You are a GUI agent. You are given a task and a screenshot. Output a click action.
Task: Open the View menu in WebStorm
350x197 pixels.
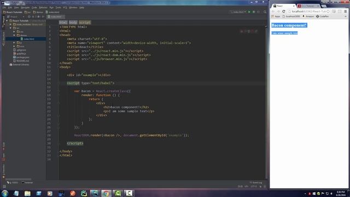pos(16,8)
